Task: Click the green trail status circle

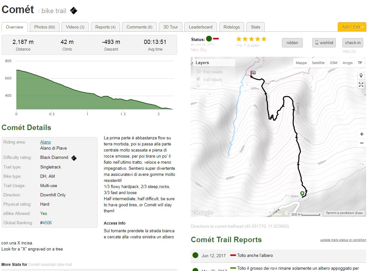Action: pos(209,39)
